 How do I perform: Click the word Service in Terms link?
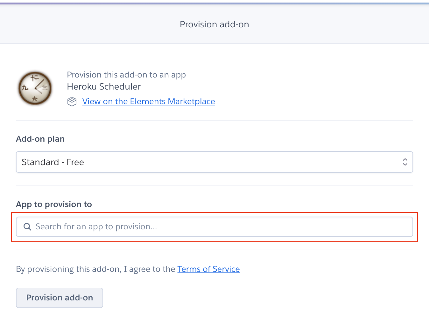[x=226, y=269]
